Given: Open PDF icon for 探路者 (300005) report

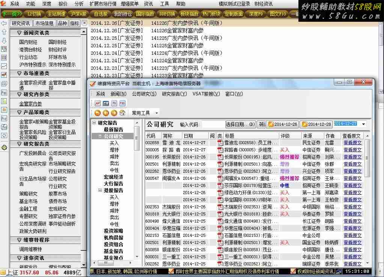Looking at the screenshot, I should (x=220, y=150).
